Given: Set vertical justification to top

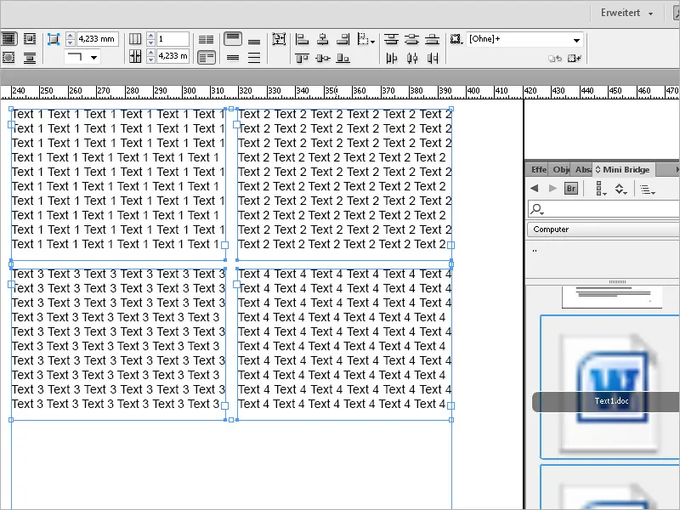Looking at the screenshot, I should click(x=233, y=39).
